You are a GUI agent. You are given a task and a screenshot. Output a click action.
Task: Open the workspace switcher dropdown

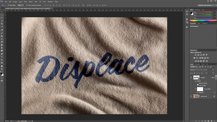pyautogui.click(x=207, y=5)
